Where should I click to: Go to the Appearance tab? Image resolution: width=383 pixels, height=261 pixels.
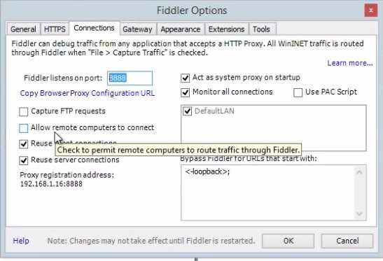point(181,29)
